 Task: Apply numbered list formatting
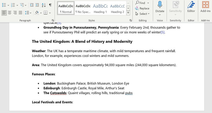click(x=13, y=5)
